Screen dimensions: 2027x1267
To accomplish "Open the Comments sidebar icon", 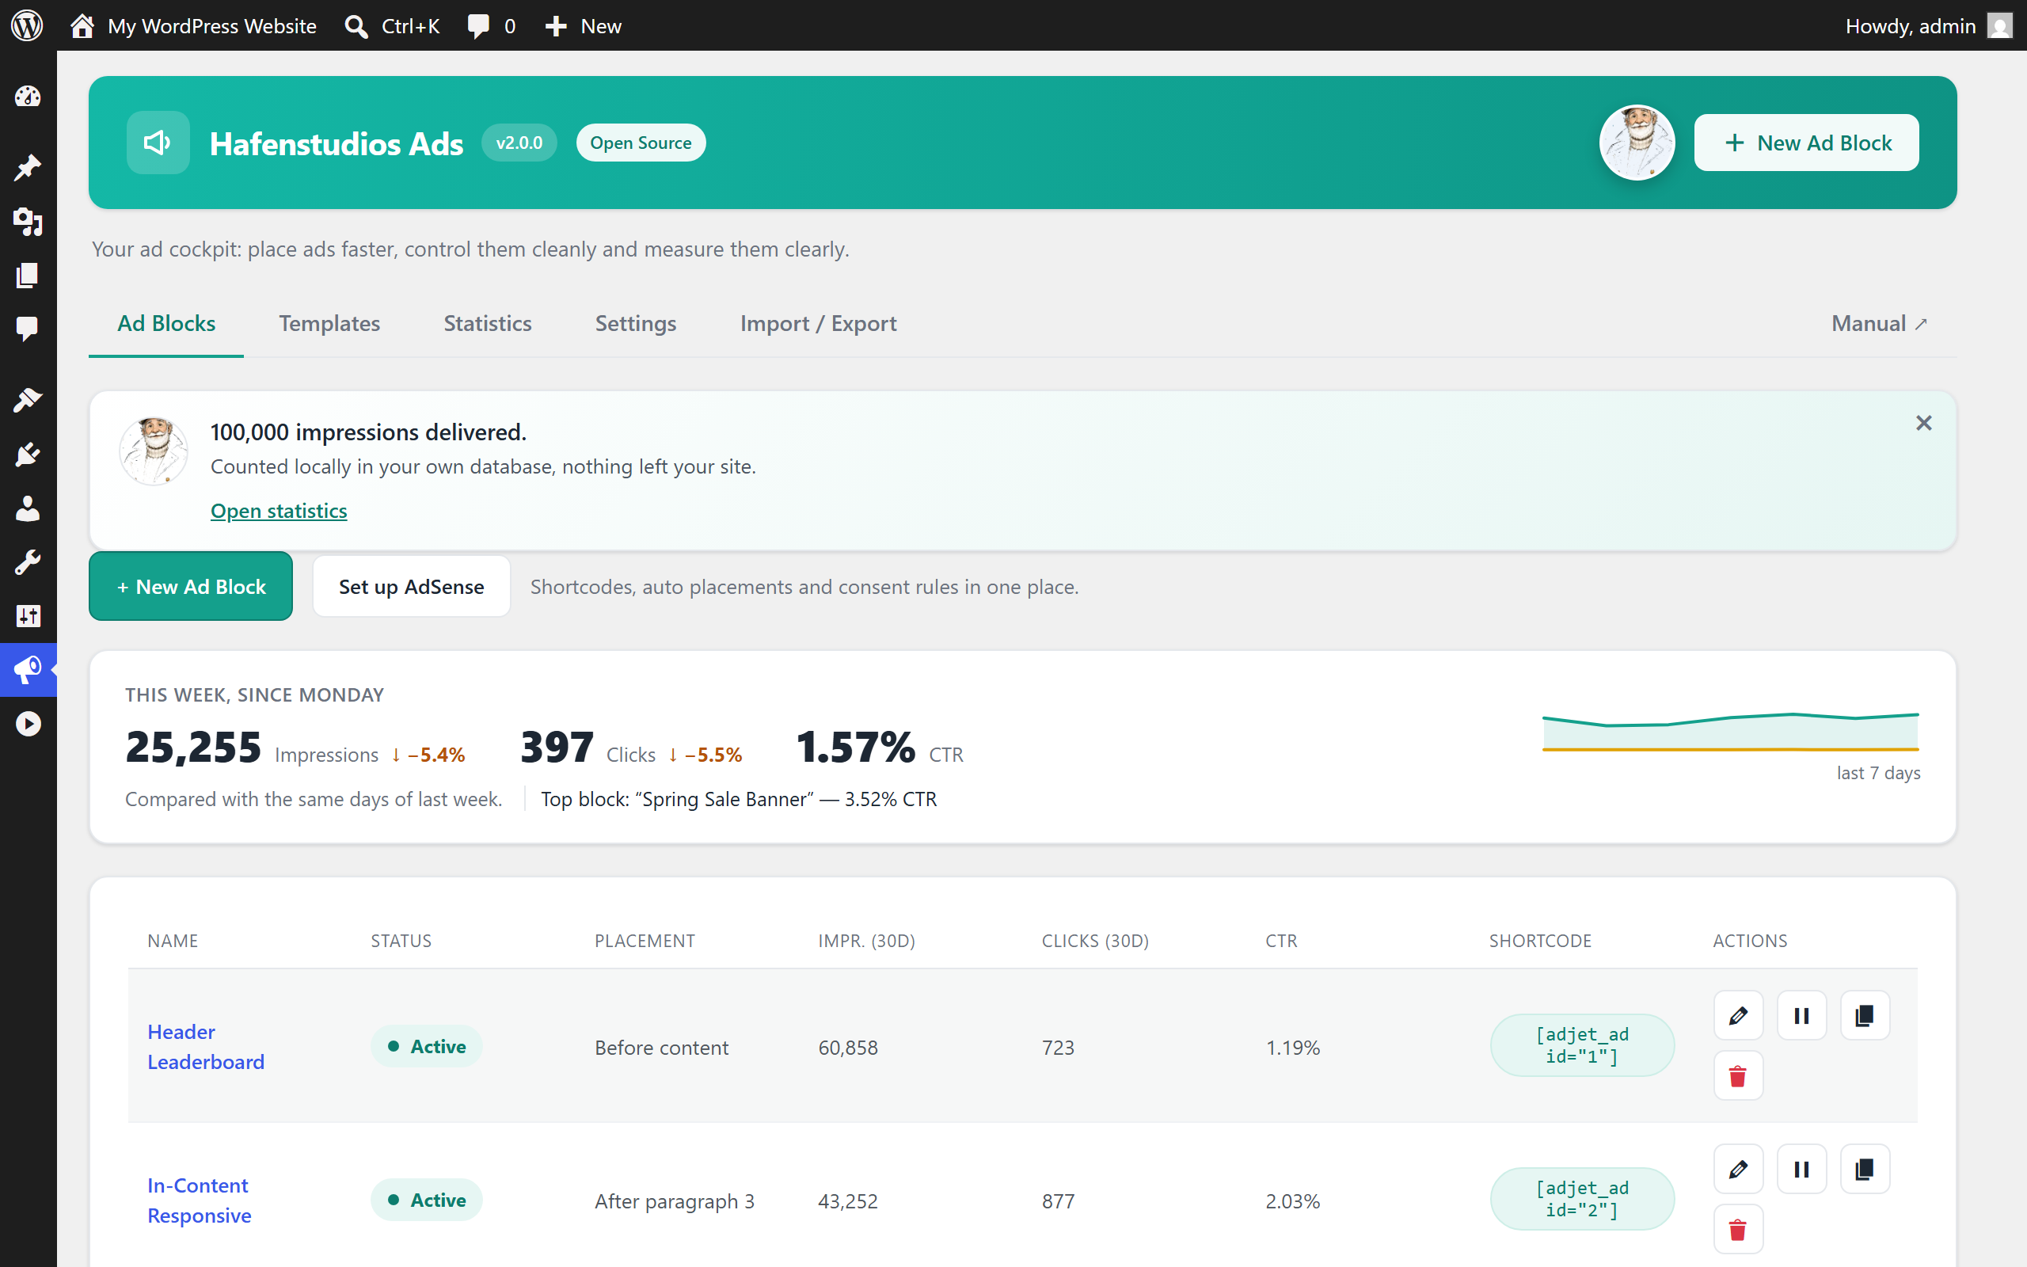I will [x=28, y=329].
